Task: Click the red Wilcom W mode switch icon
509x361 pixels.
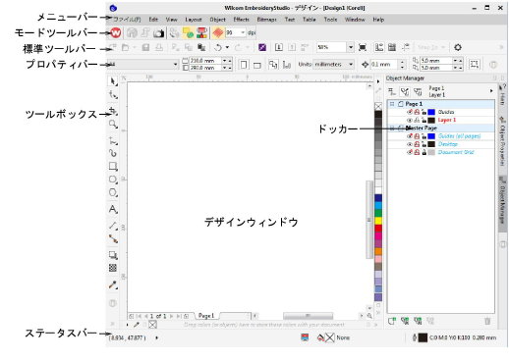Action: click(116, 32)
